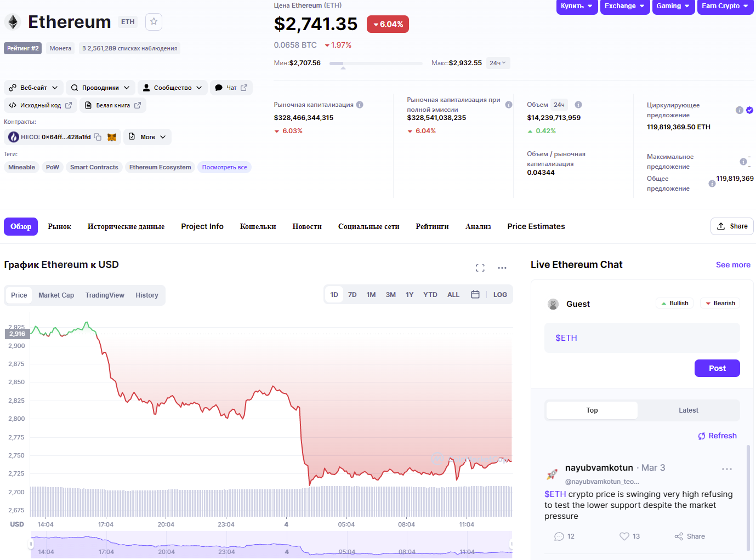The width and height of the screenshot is (756, 560).
Task: Expand the chart to fullscreen
Action: 480,268
